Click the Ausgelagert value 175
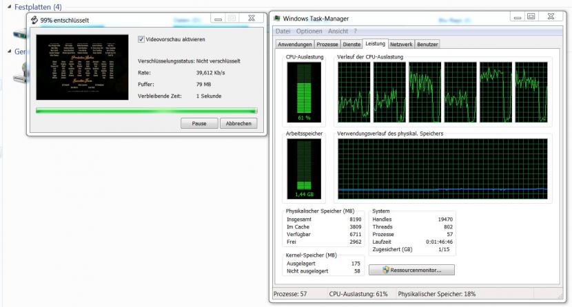The height and width of the screenshot is (307, 572). click(356, 264)
